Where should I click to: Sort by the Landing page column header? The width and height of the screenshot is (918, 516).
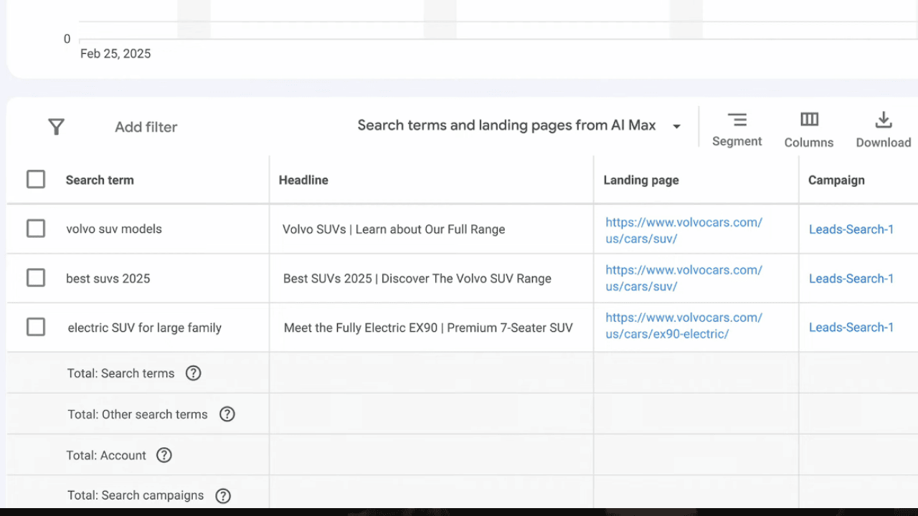click(x=640, y=180)
